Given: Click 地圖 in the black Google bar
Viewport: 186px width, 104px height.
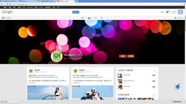Looking at the screenshot, I should 19,7.
